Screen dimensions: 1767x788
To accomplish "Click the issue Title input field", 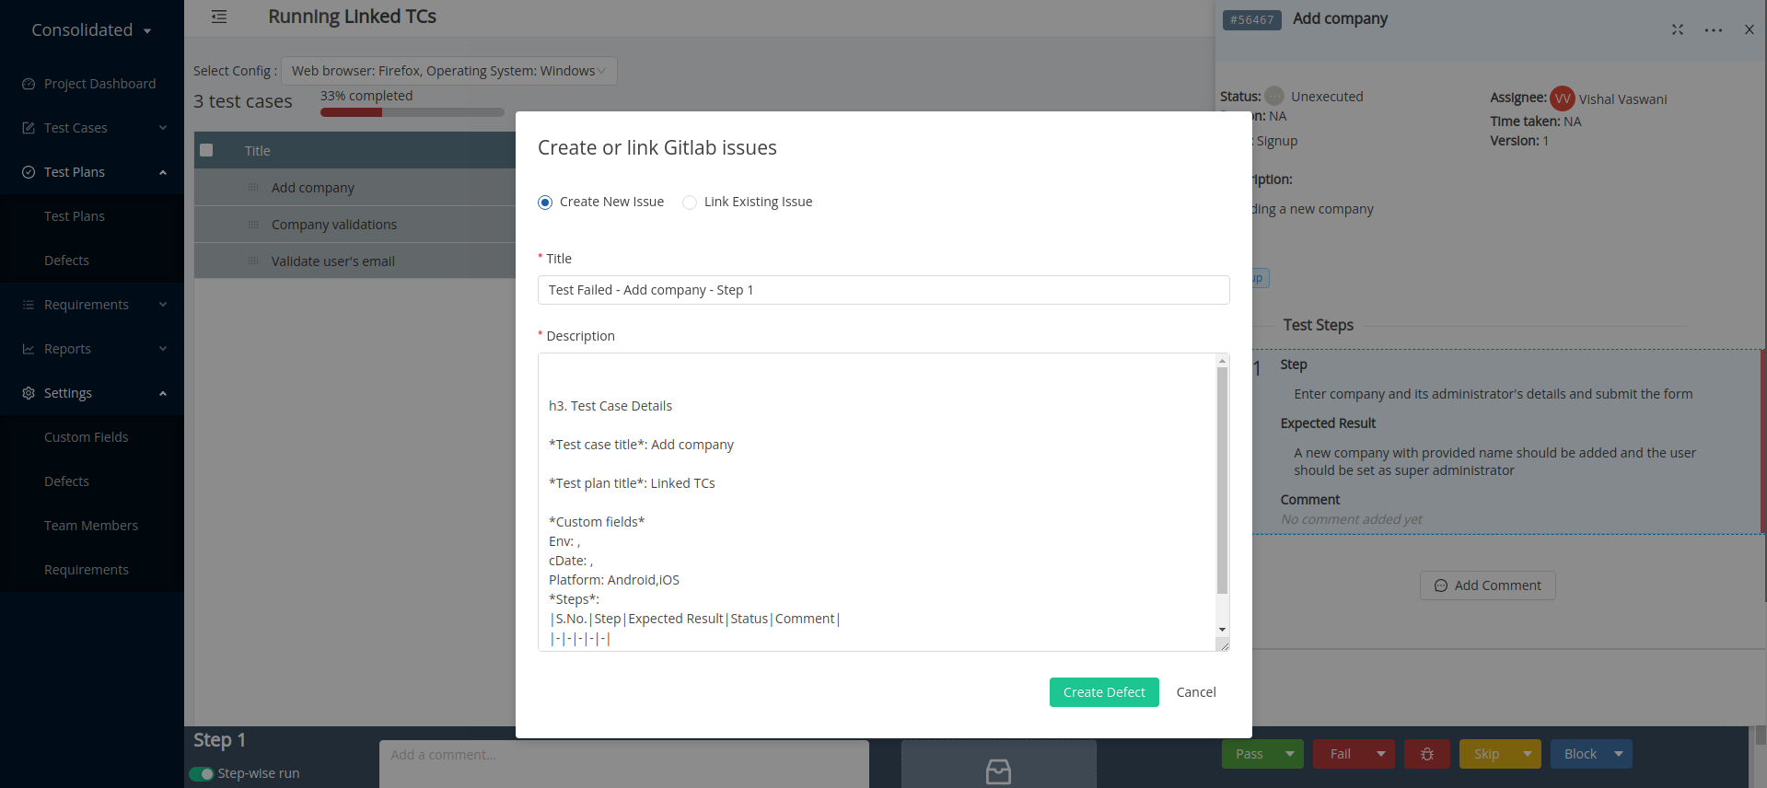I will click(884, 290).
